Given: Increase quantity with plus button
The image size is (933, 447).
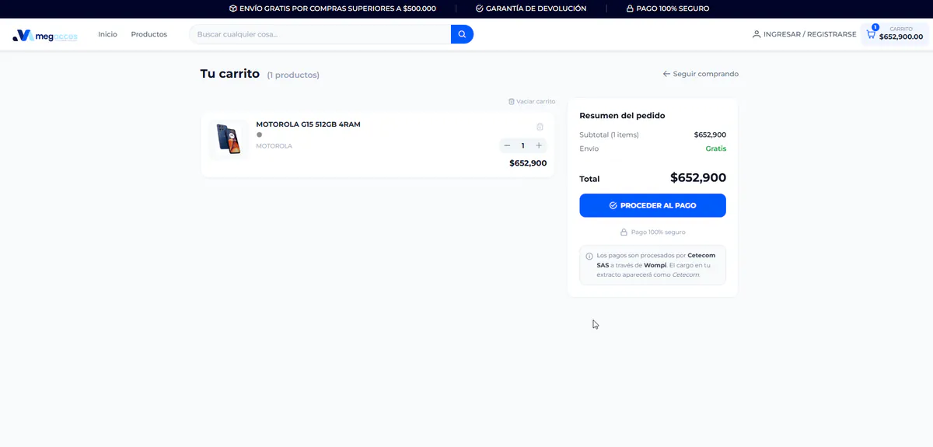Looking at the screenshot, I should point(539,145).
